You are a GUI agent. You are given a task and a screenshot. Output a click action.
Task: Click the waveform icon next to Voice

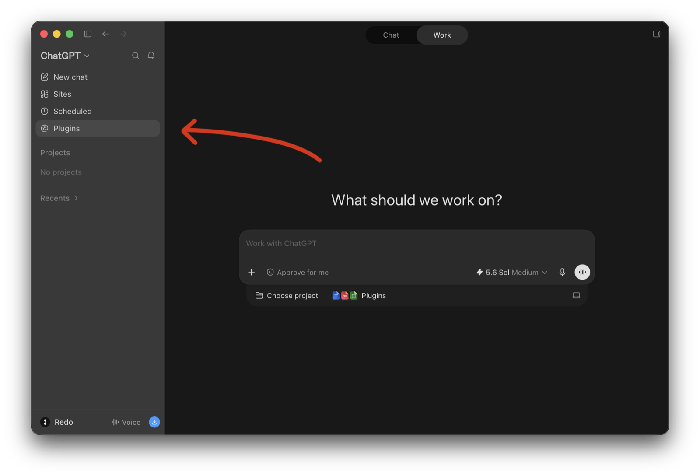click(115, 422)
